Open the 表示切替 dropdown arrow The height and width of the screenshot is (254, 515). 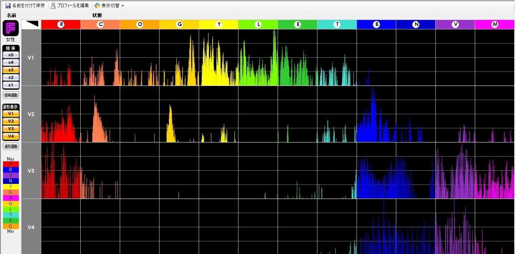(123, 6)
